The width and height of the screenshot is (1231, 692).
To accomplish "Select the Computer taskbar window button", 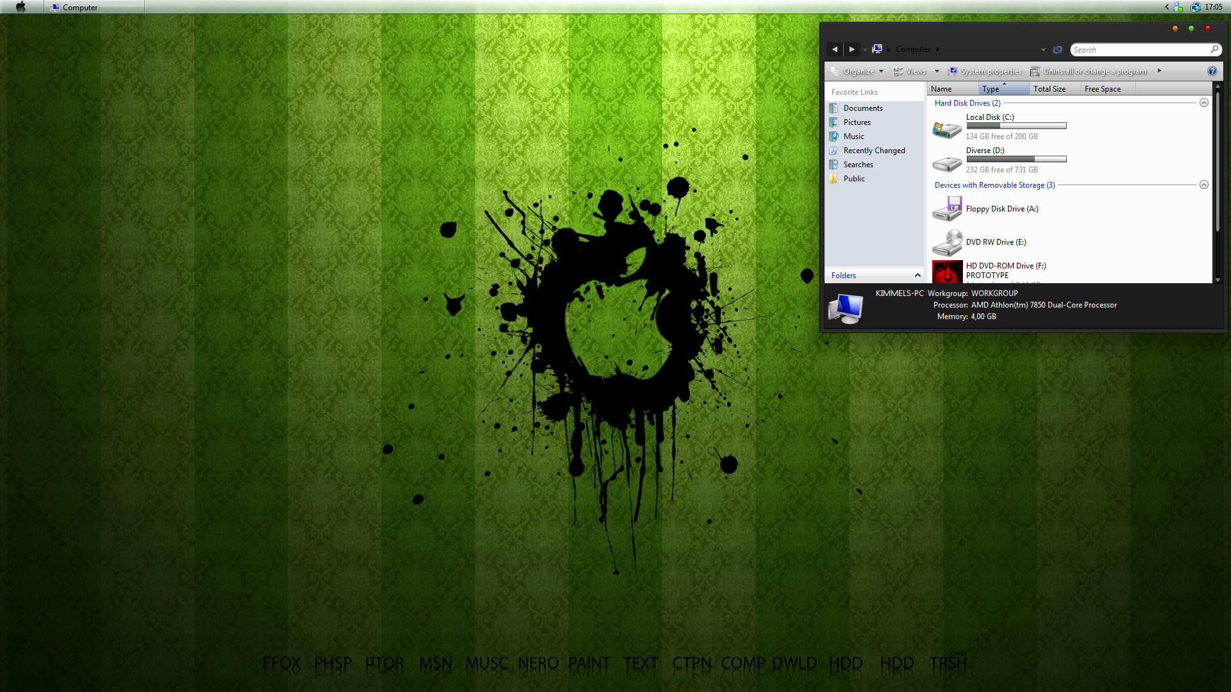I will point(95,7).
